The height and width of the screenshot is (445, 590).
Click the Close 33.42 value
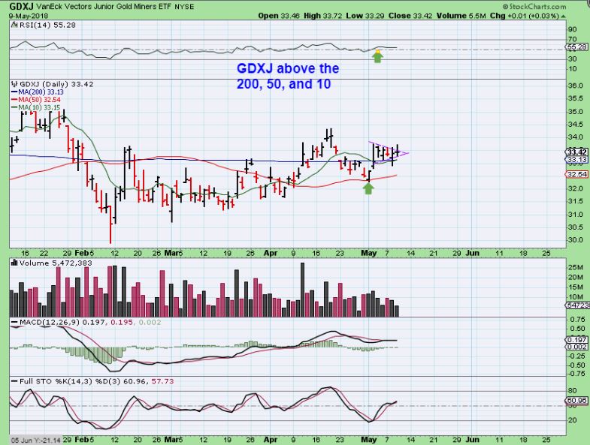coord(411,16)
